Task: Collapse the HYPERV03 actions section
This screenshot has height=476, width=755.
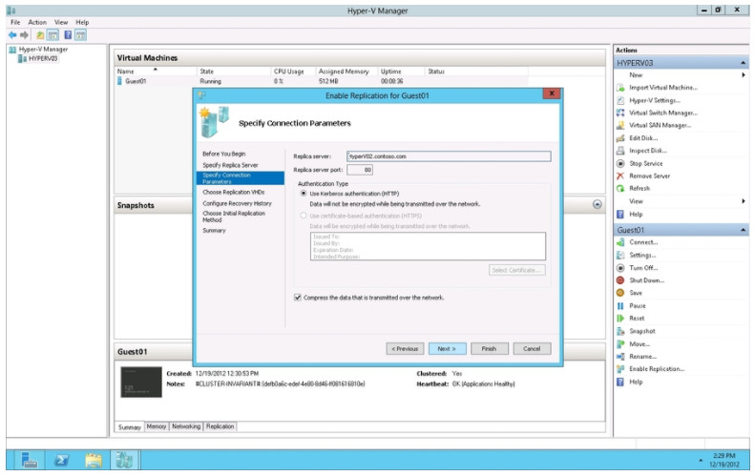Action: (x=743, y=63)
